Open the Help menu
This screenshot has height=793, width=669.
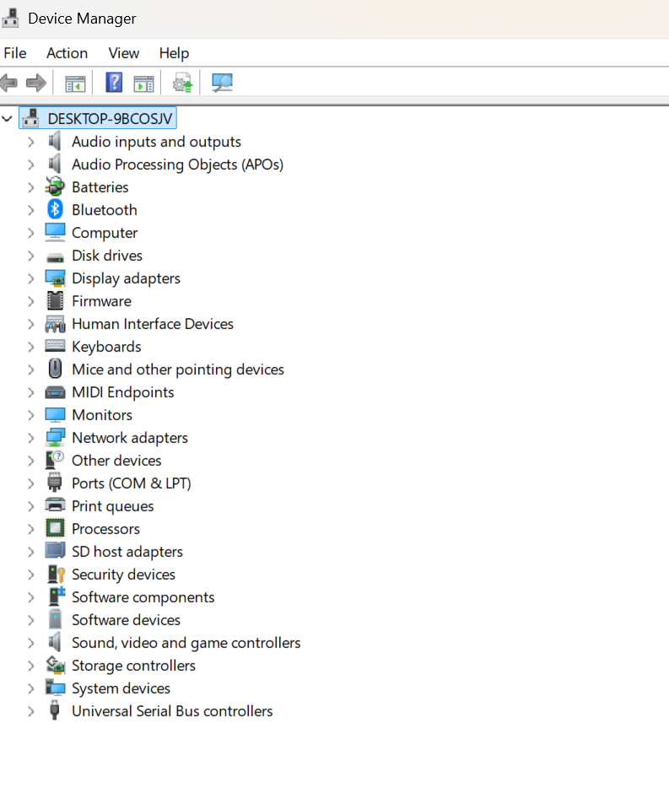(174, 53)
